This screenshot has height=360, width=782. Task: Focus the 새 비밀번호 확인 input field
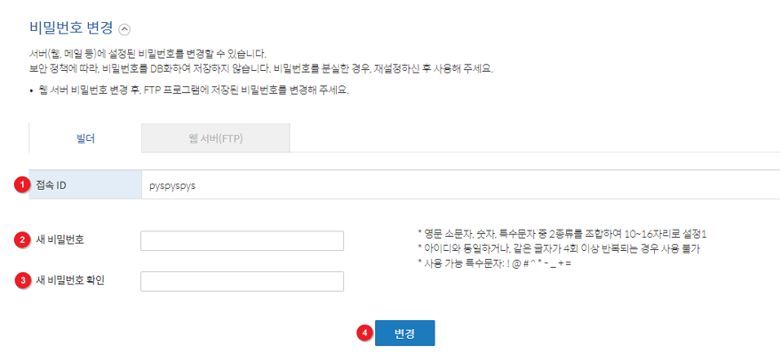point(243,281)
